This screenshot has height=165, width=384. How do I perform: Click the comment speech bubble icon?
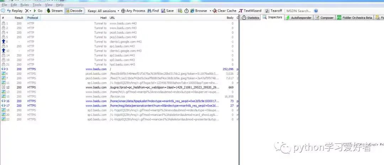(x=3, y=11)
